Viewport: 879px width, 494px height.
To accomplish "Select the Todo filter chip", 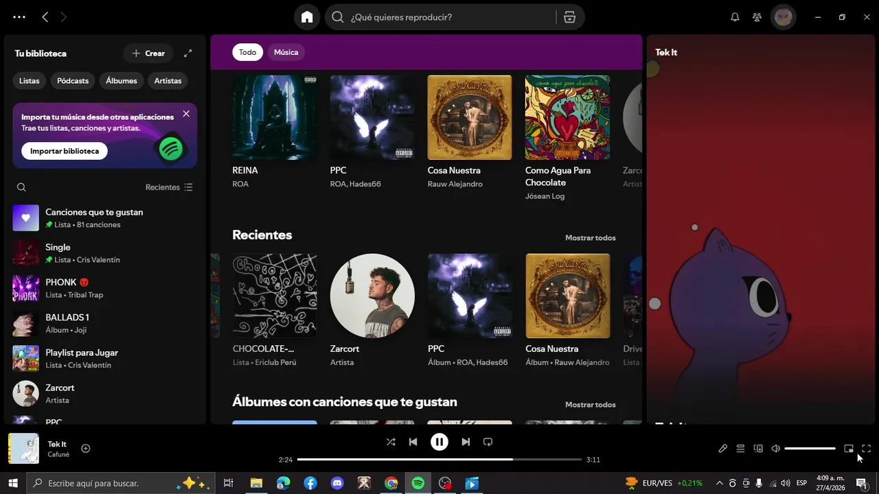I will (x=247, y=52).
